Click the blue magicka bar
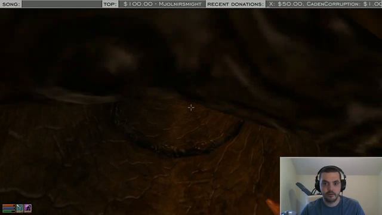 click(x=9, y=208)
